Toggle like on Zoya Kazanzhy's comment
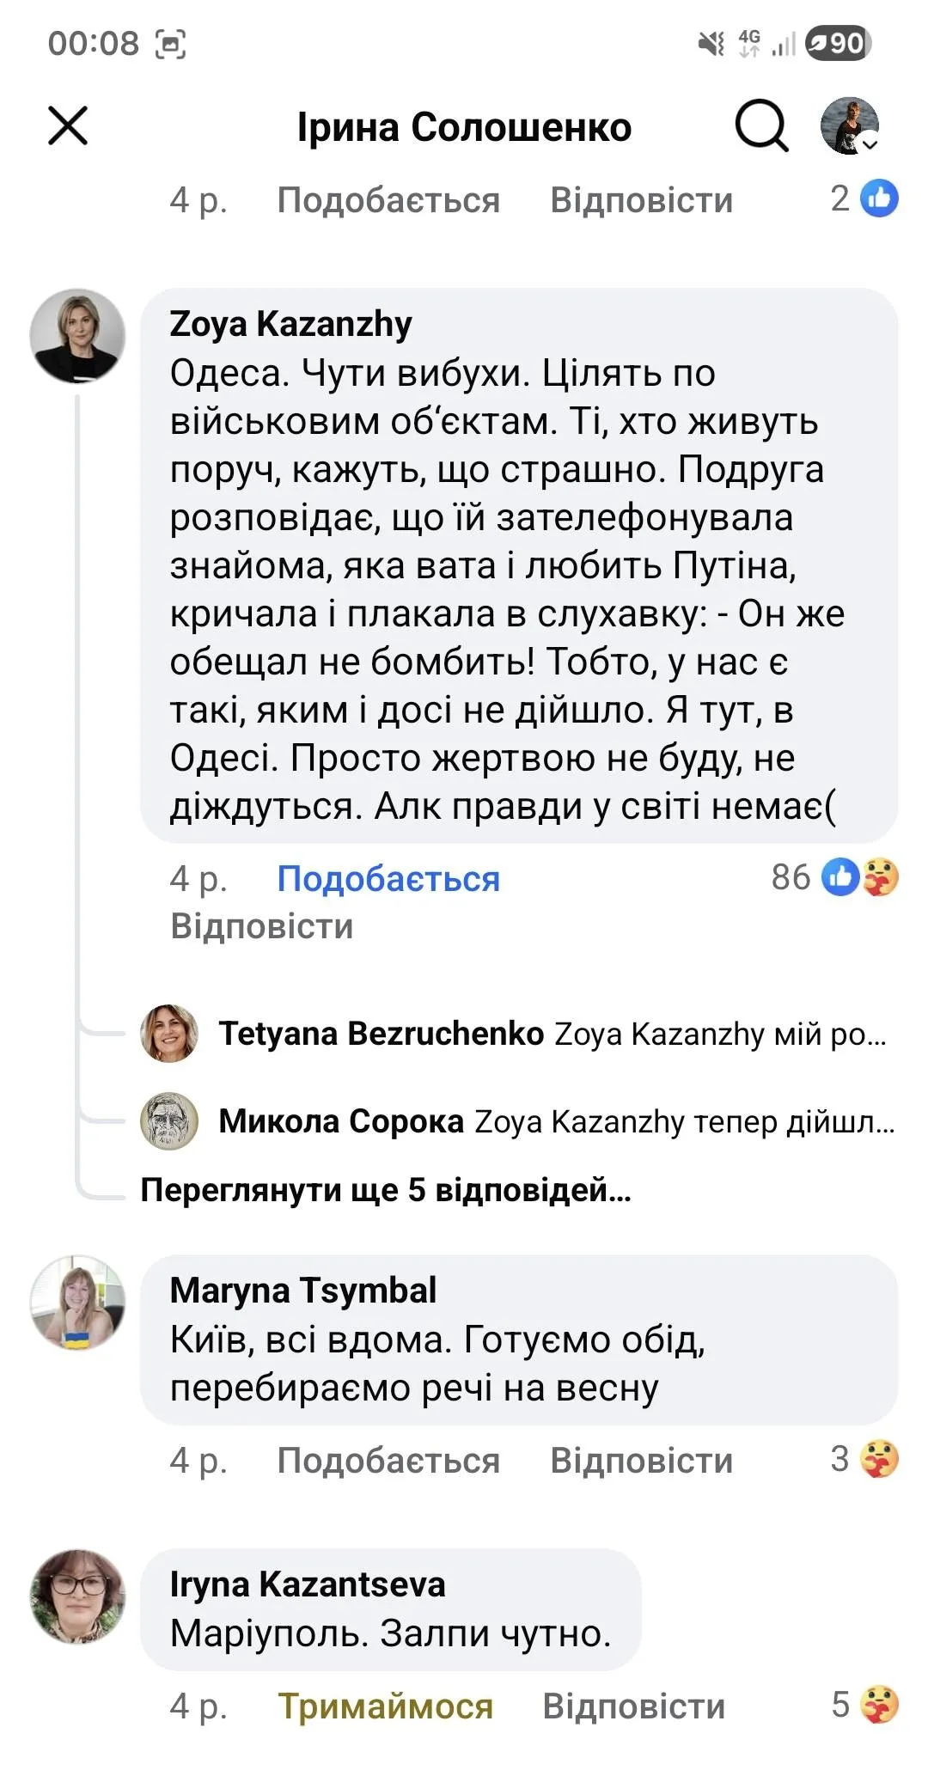 coord(388,879)
